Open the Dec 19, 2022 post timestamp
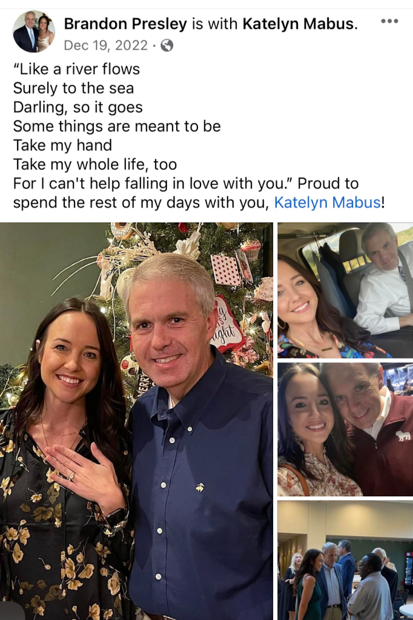This screenshot has width=413, height=620. pyautogui.click(x=105, y=45)
